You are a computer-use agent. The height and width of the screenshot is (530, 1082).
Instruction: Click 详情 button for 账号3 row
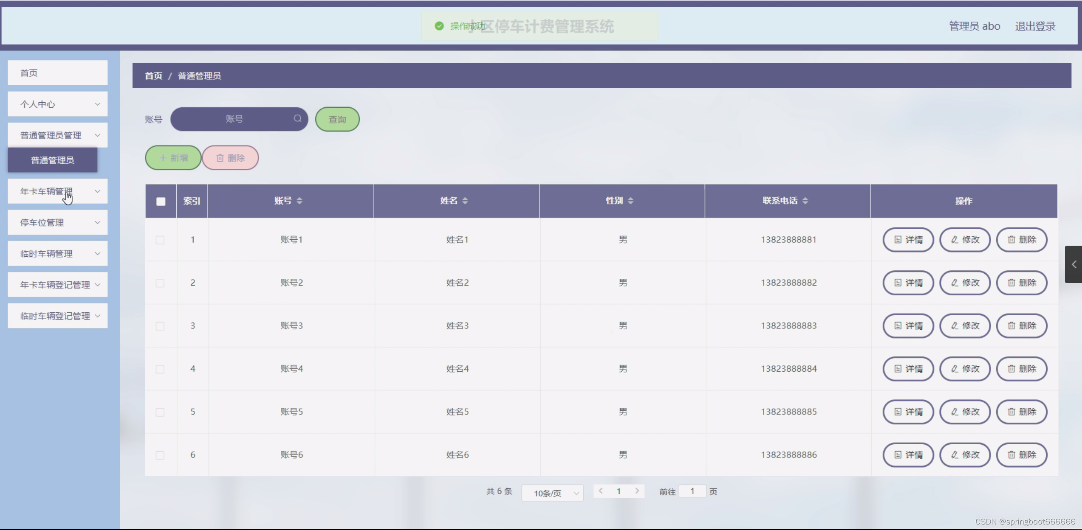pos(908,326)
